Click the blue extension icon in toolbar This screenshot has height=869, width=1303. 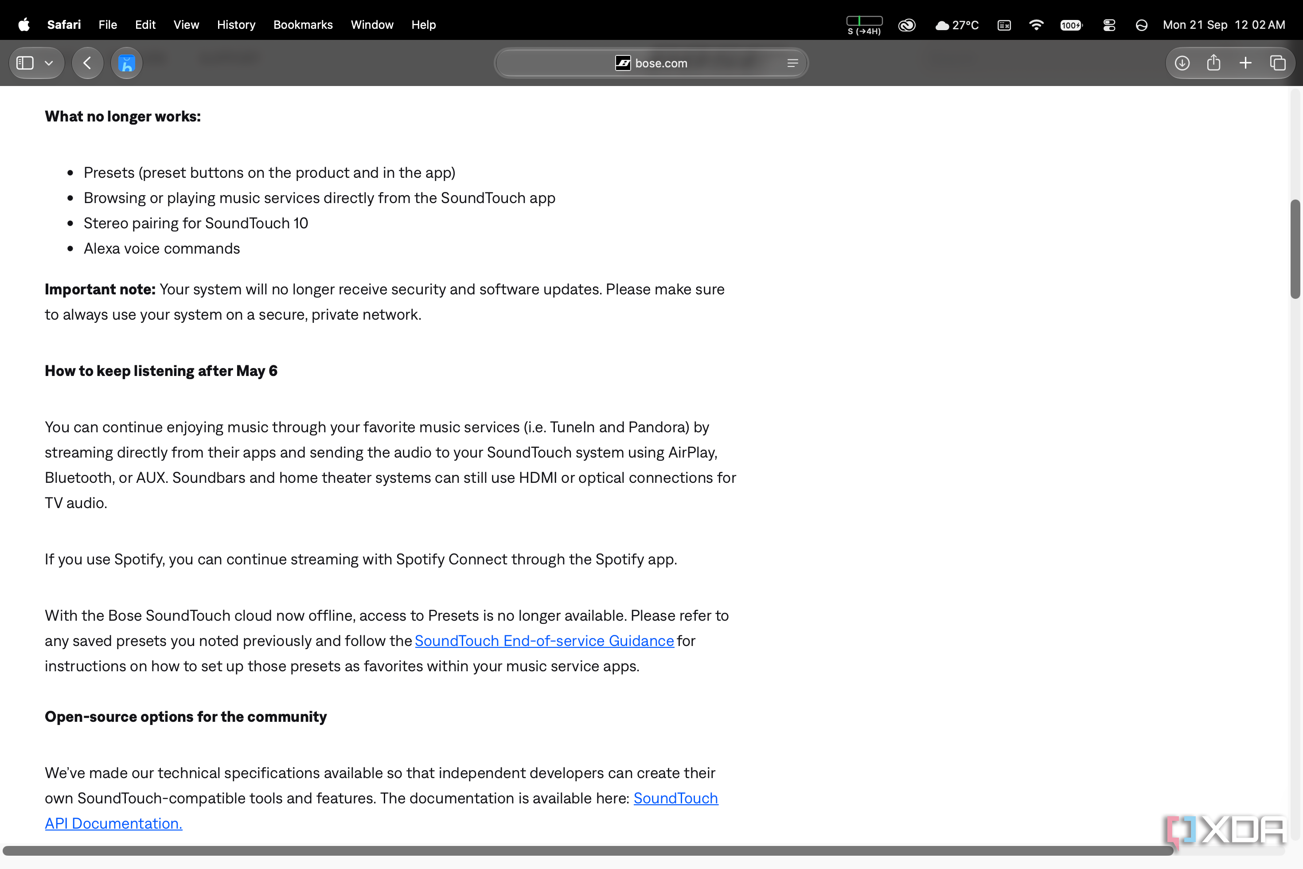(127, 63)
